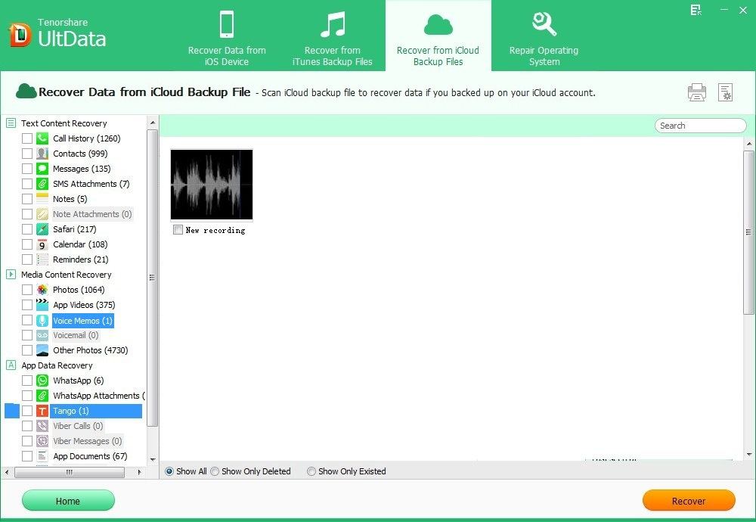Enable the Show Only Deleted radio button
Screen dimensions: 756x522
pos(215,471)
